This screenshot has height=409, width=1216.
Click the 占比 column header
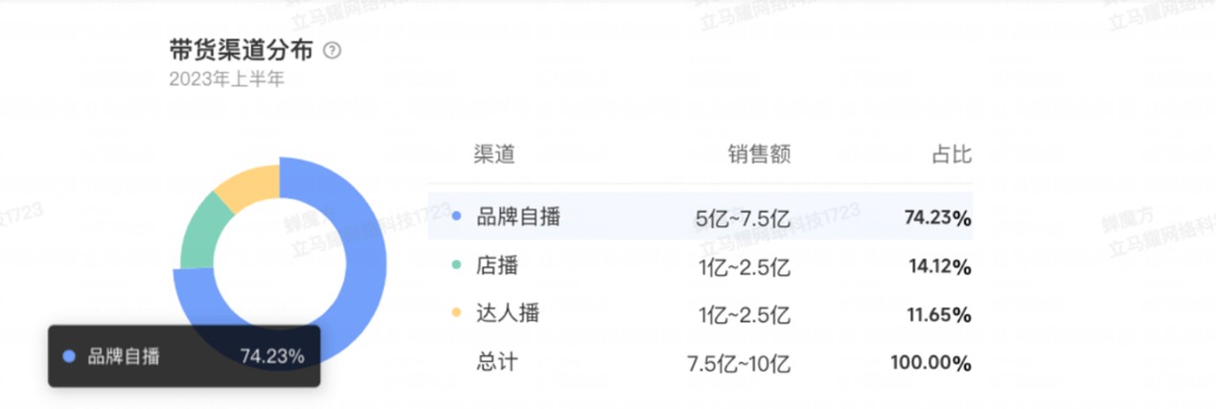[952, 154]
